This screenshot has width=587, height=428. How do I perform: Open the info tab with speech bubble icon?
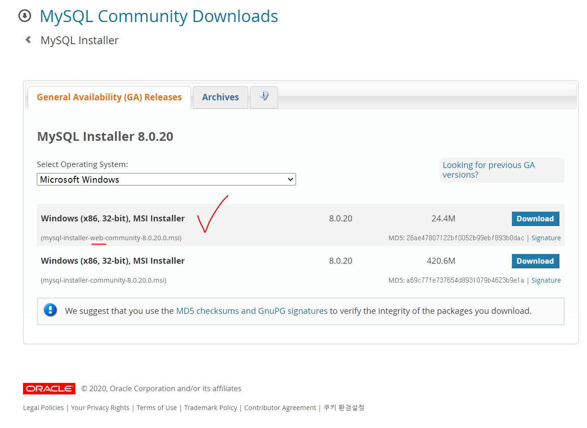click(264, 97)
